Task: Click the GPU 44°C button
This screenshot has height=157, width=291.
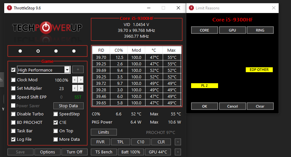Action: (x=158, y=152)
